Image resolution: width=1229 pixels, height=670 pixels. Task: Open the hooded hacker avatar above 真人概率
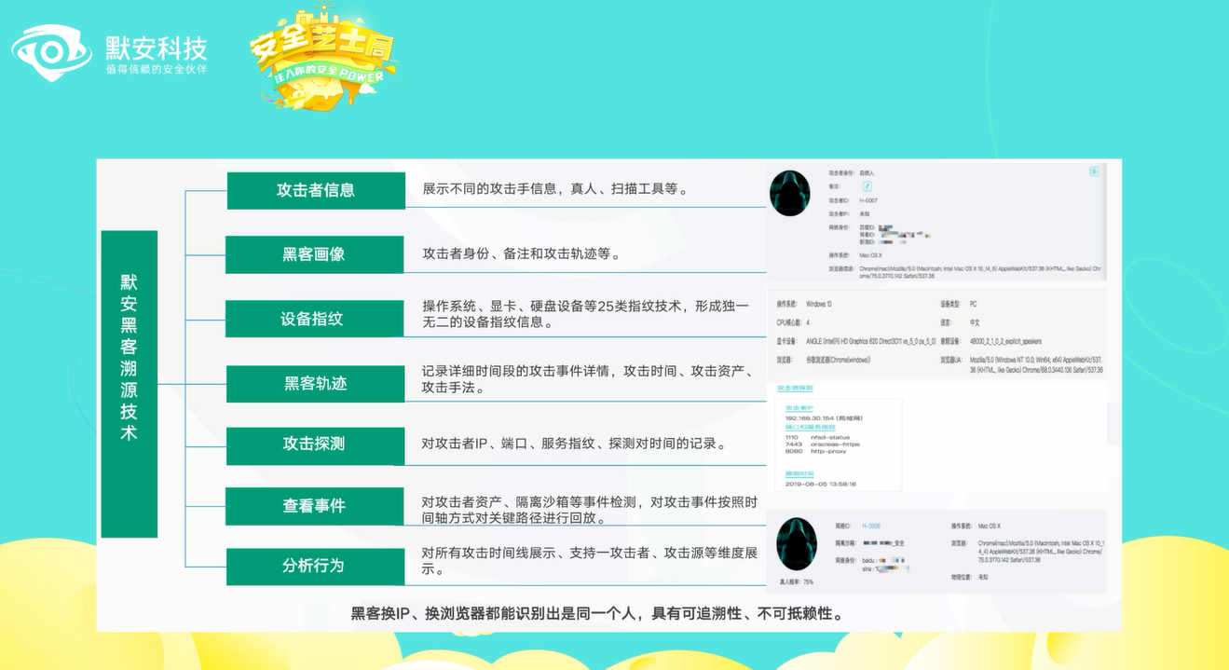[x=797, y=542]
